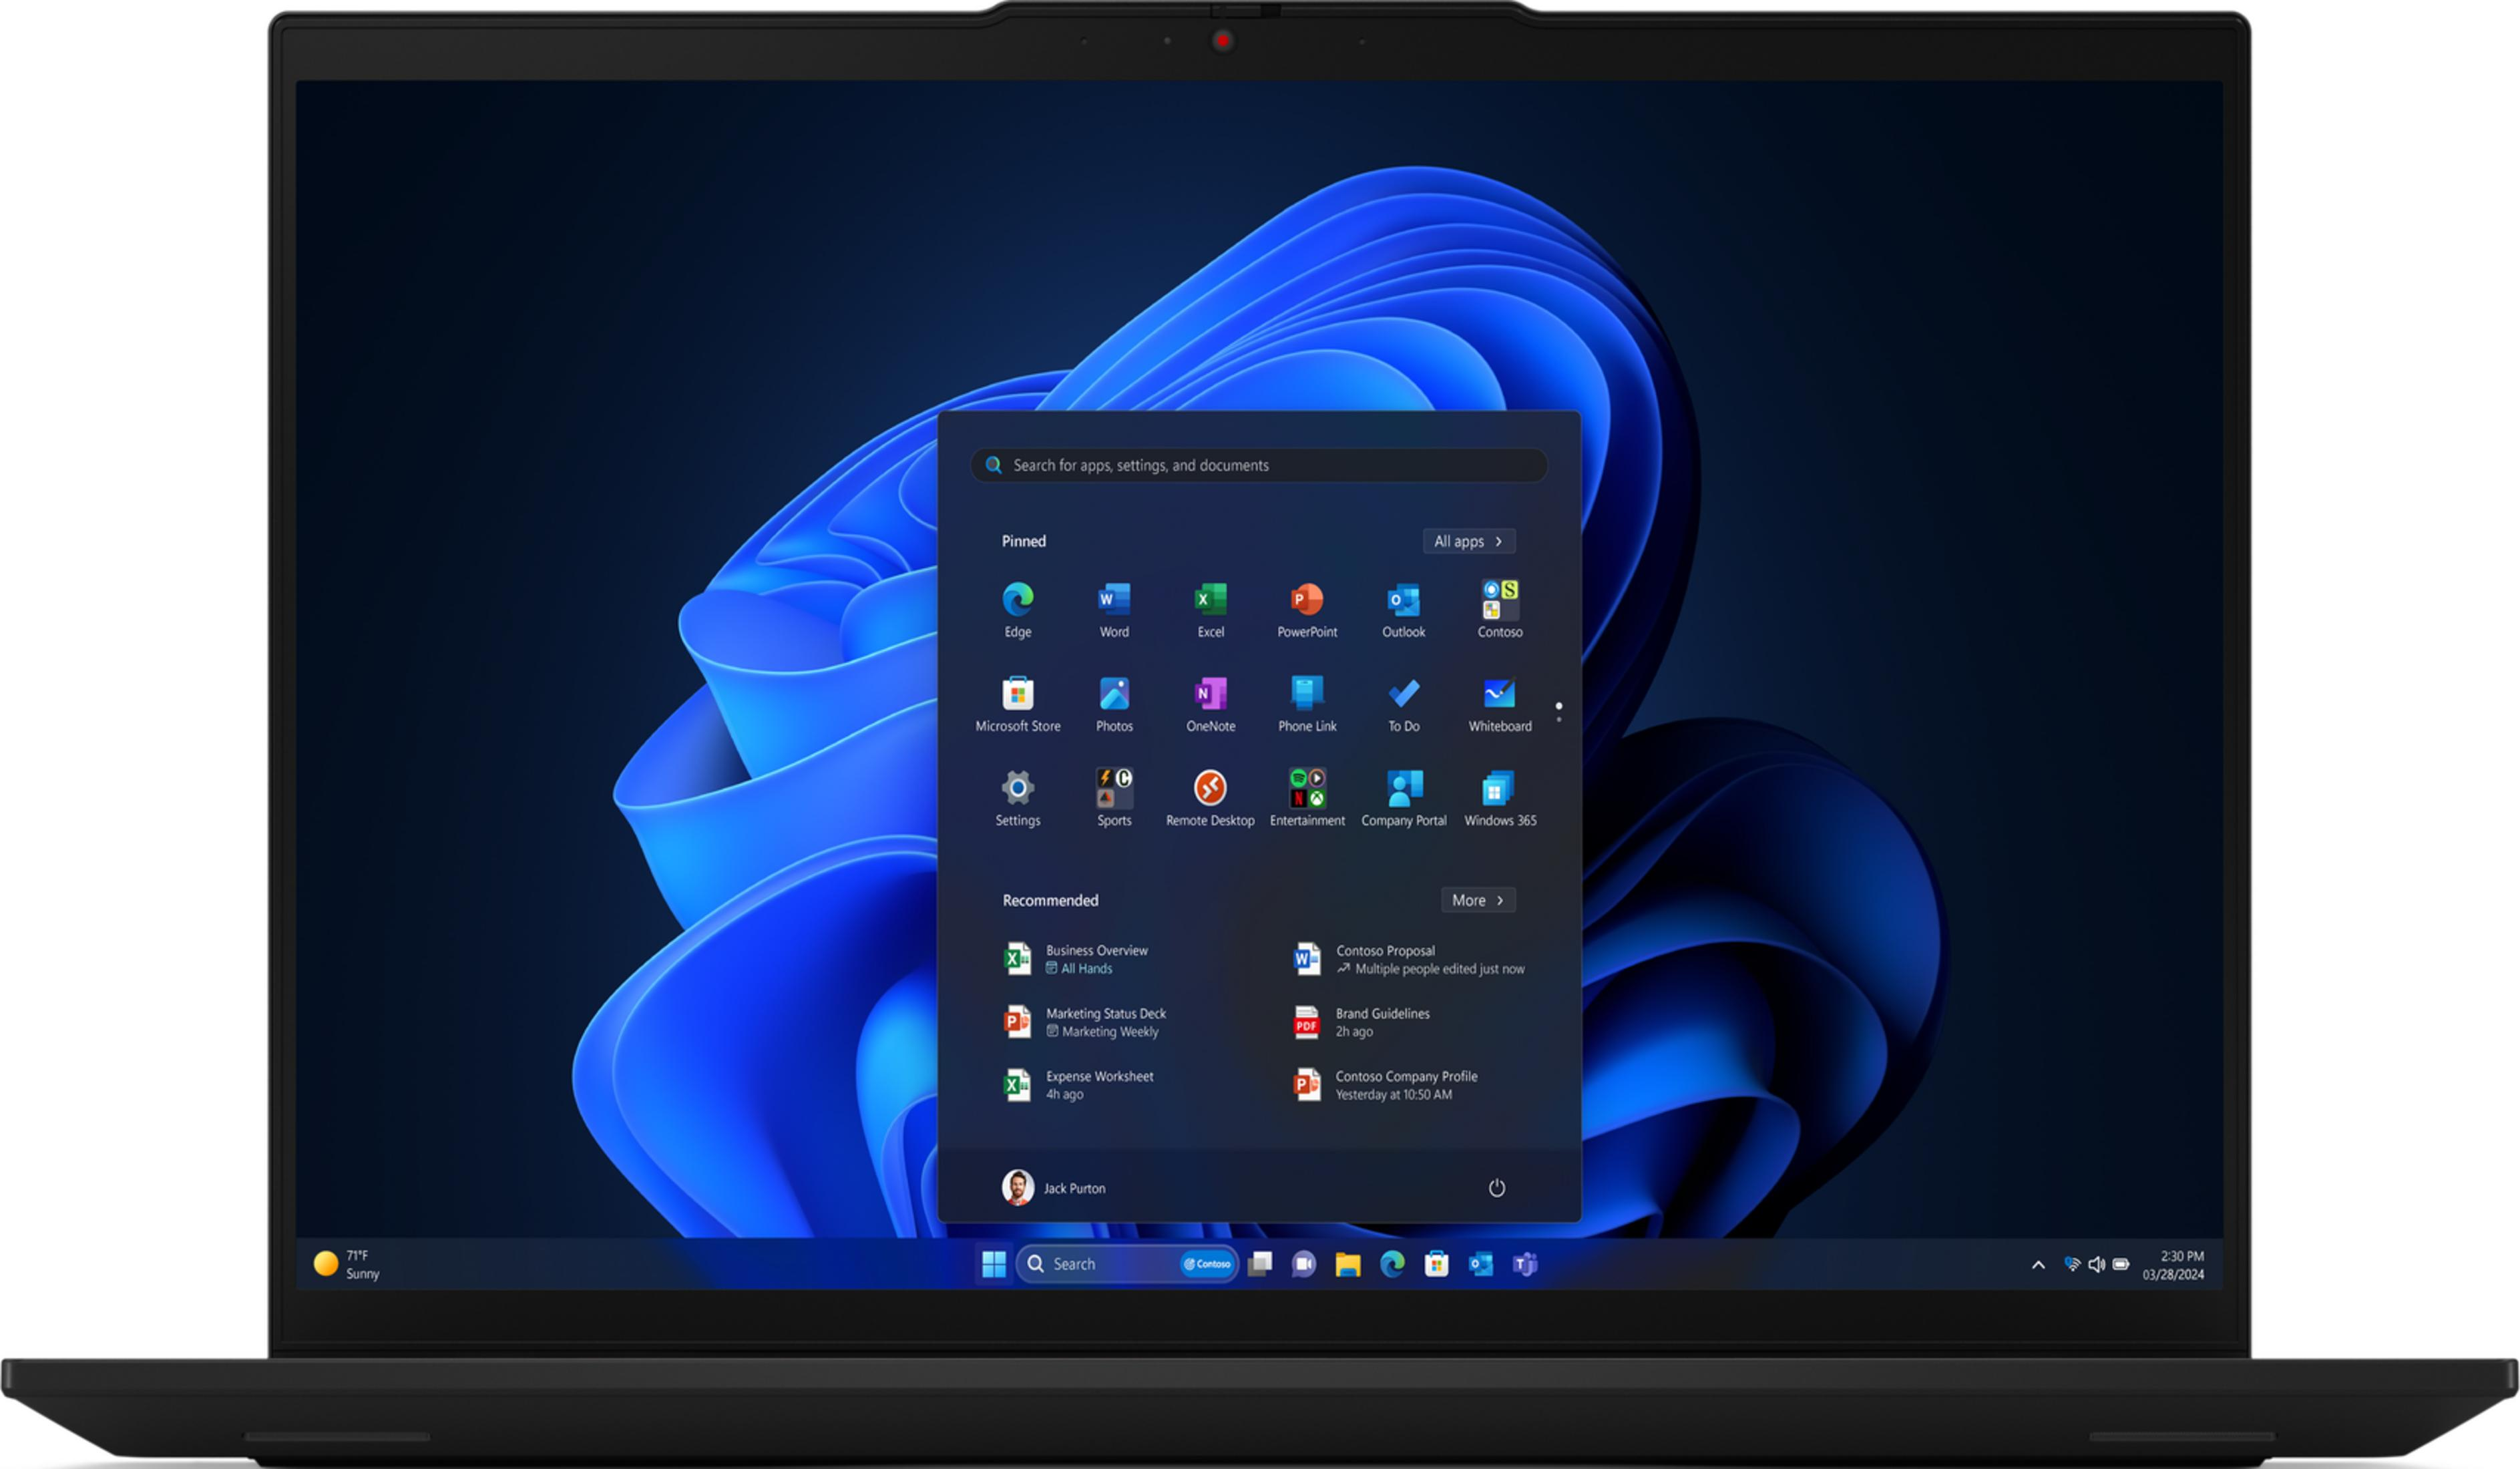2520x1469 pixels.
Task: Open OneNote from pinned apps
Action: coord(1210,703)
